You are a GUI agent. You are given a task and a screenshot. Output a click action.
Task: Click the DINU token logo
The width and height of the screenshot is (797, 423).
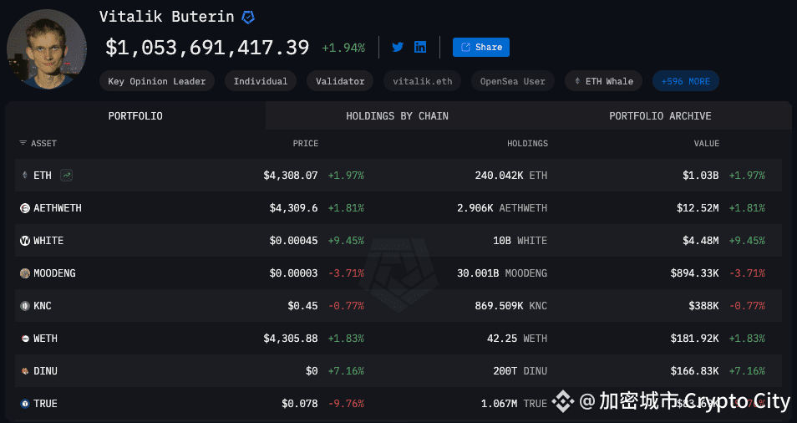(25, 370)
